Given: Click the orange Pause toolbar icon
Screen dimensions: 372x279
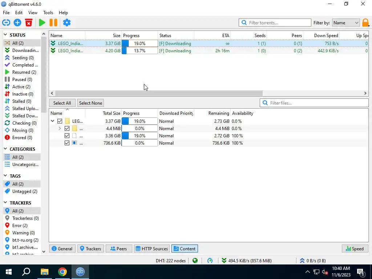Looking at the screenshot, I should [53, 23].
